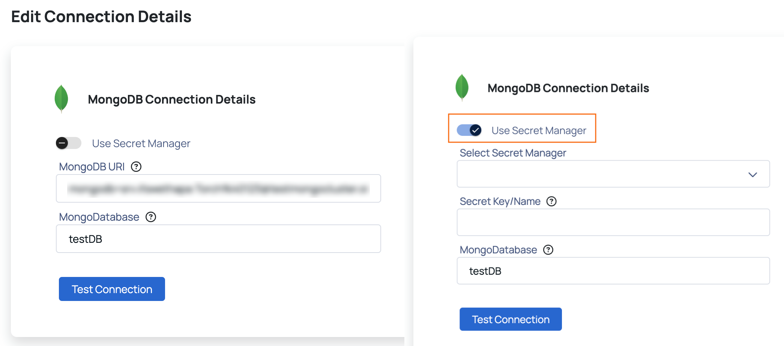
Task: Focus the MongoDB URI input field
Action: tap(218, 188)
